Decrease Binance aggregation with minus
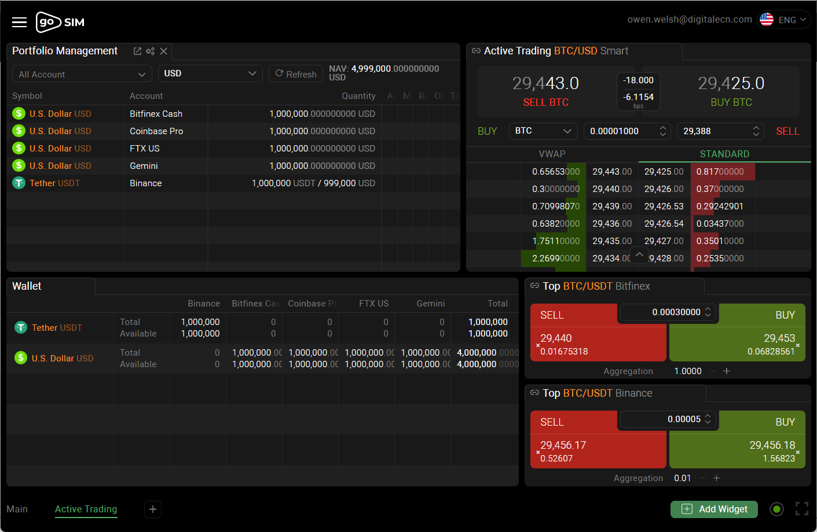The image size is (817, 532). (702, 478)
